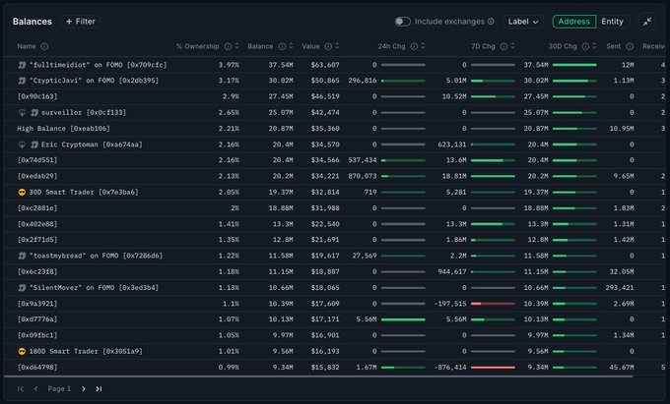
Task: Click the $63,607 value cell
Action: pyautogui.click(x=325, y=65)
